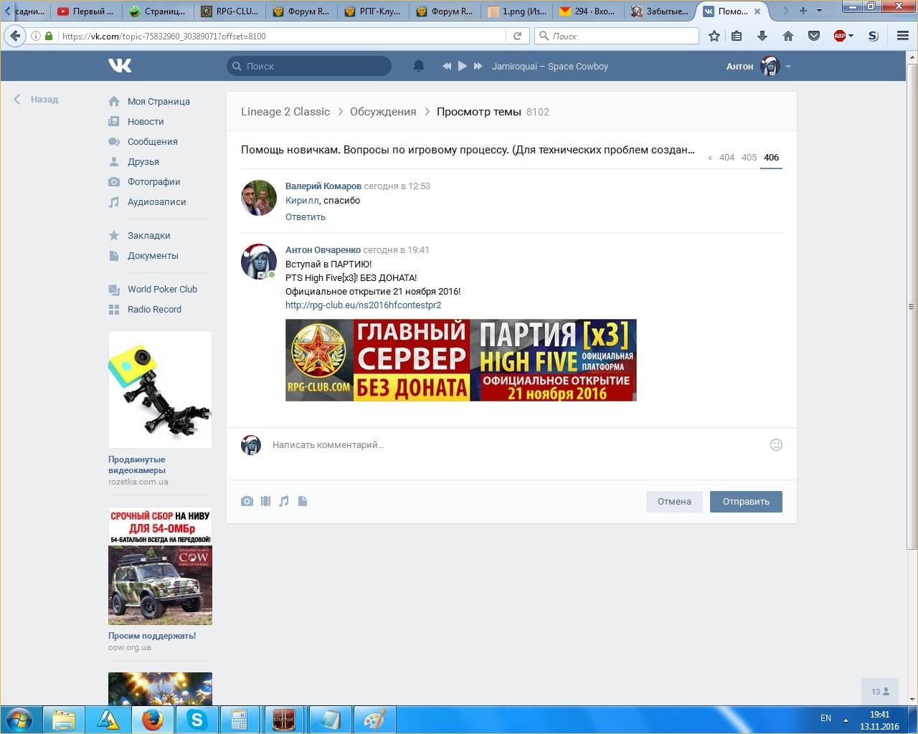Jump to first page via « arrow

[x=710, y=158]
